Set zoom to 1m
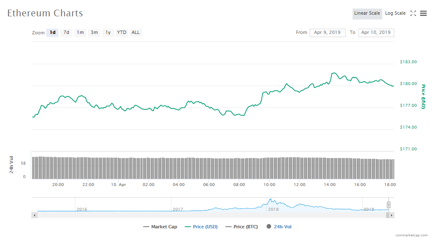 tap(80, 33)
